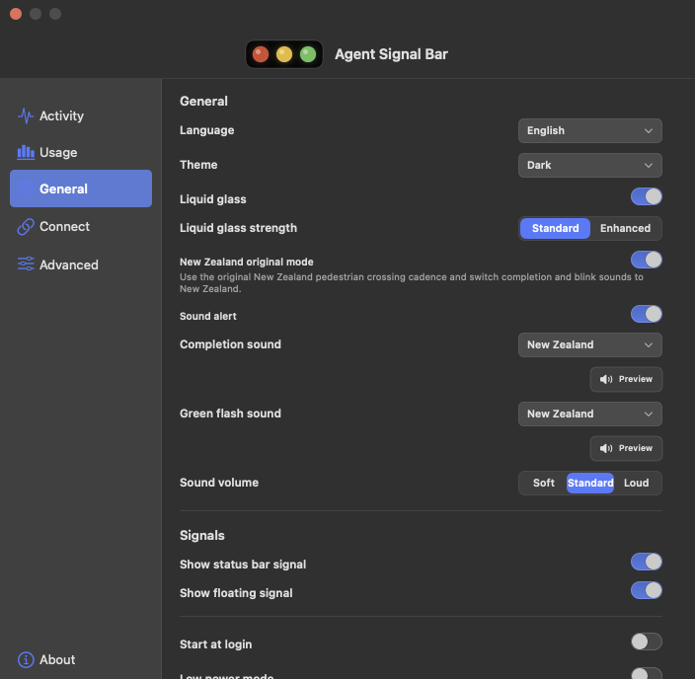
Task: Toggle the Low power mode switch
Action: point(647,674)
